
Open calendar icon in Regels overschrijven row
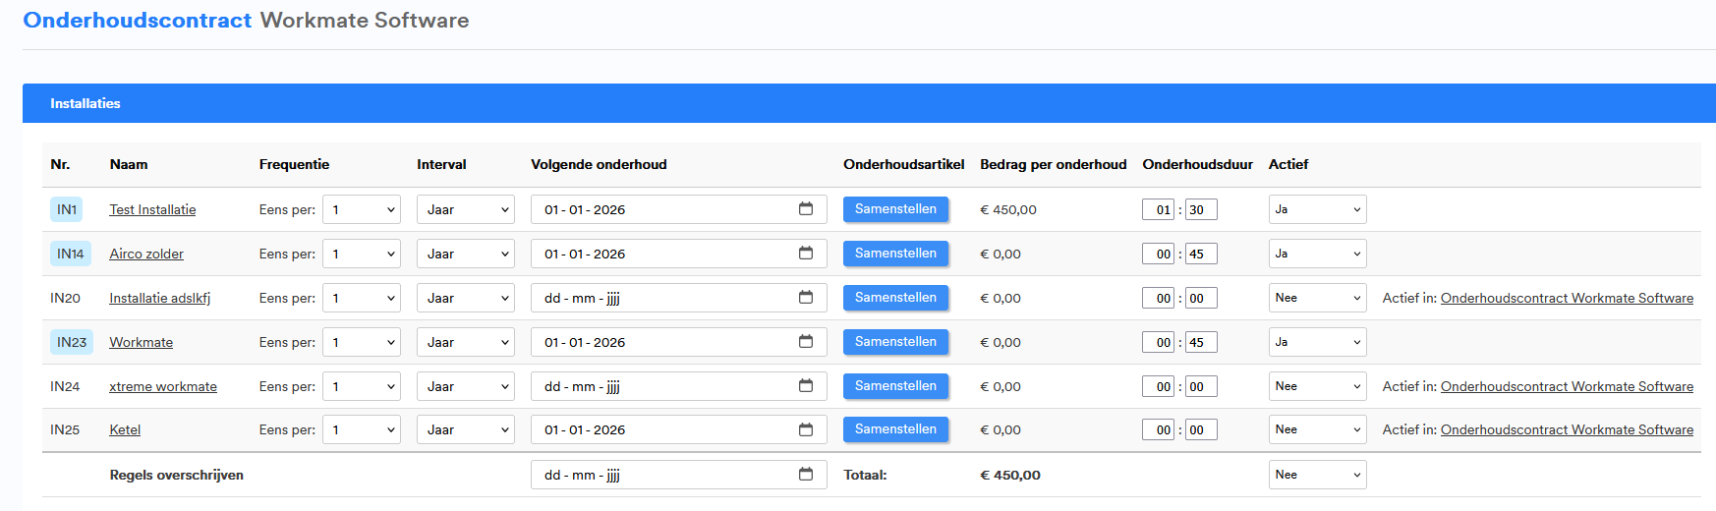pos(806,475)
